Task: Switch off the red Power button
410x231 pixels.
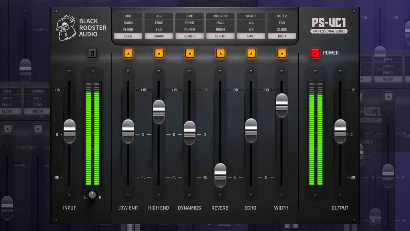Action: point(315,53)
